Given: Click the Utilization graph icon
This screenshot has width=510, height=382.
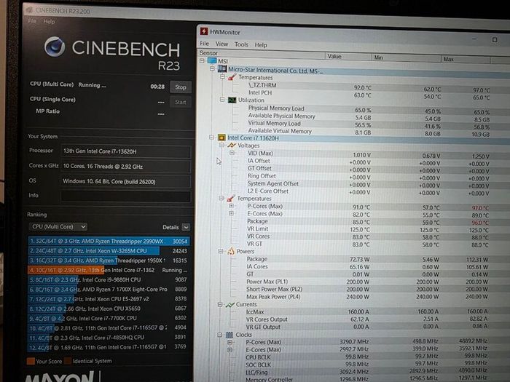Looking at the screenshot, I should pos(232,100).
